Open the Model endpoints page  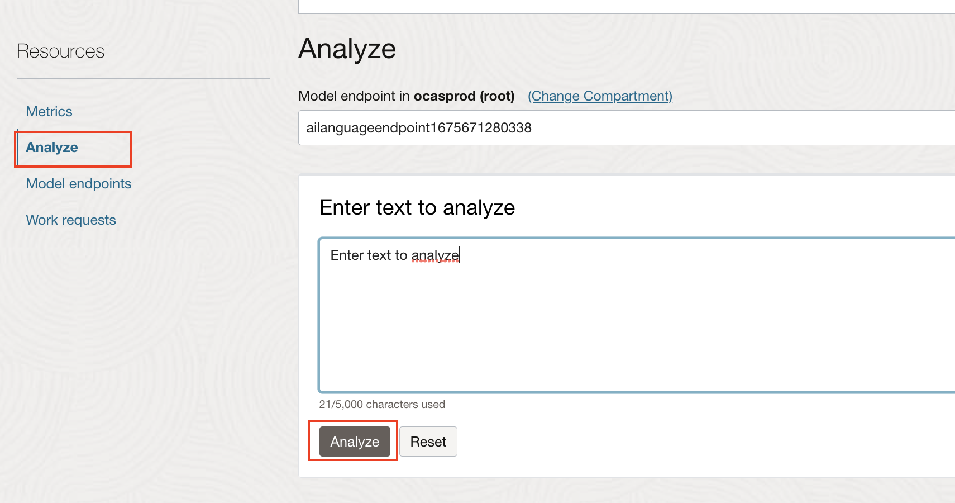tap(79, 184)
